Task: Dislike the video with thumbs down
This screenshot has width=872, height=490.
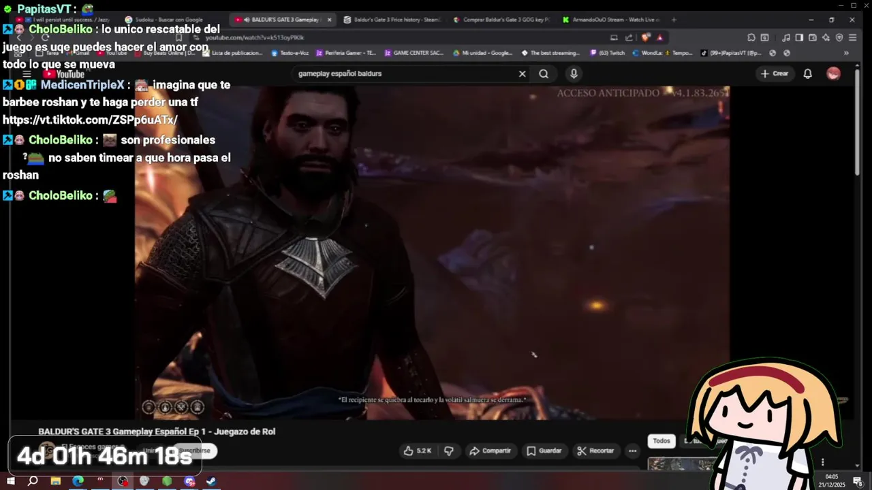Action: 449,451
